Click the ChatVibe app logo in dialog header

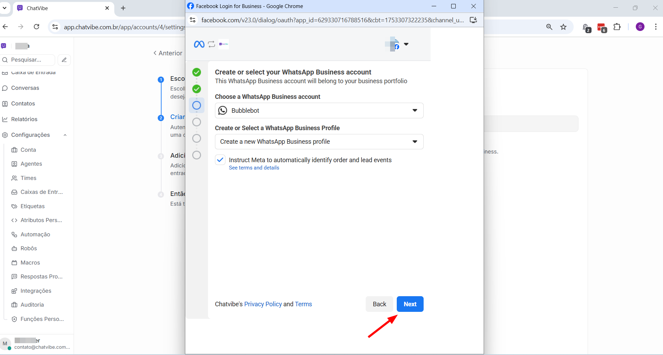click(x=224, y=44)
